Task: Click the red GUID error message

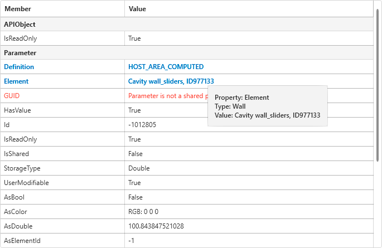Action: [166, 96]
